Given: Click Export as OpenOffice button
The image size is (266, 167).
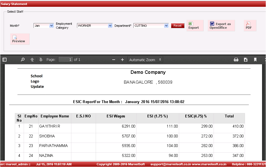Looking at the screenshot, I should (221, 26).
